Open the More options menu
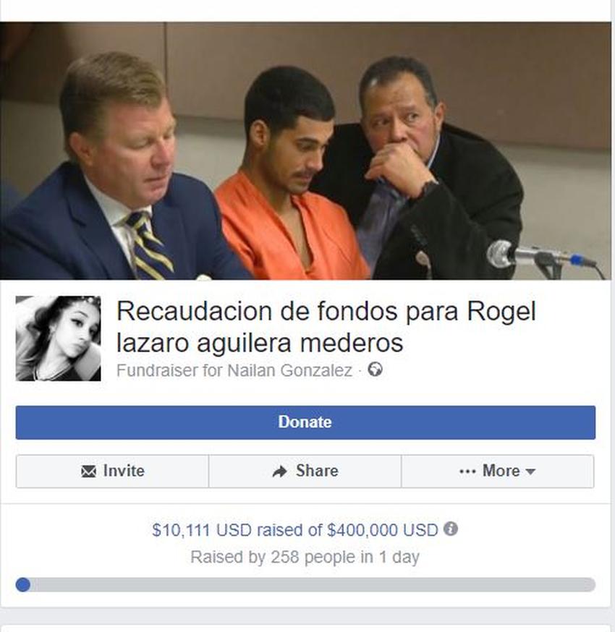Screen dimensions: 615x632 498,471
